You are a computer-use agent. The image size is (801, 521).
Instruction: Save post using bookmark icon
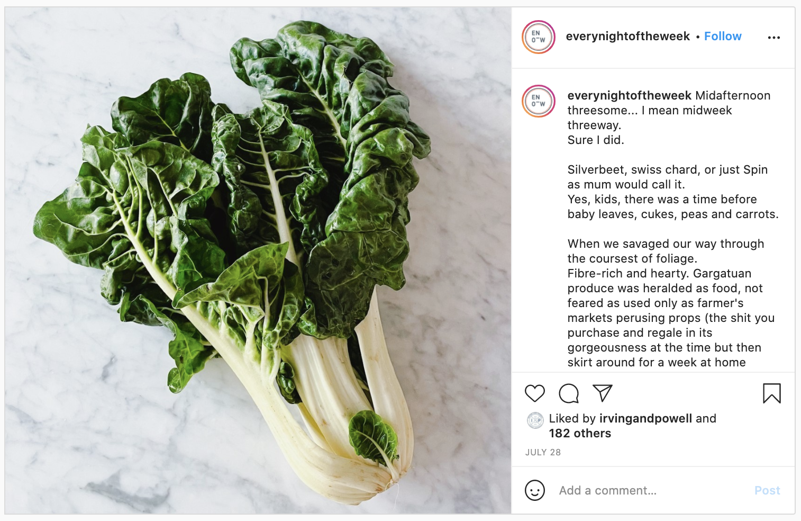772,393
